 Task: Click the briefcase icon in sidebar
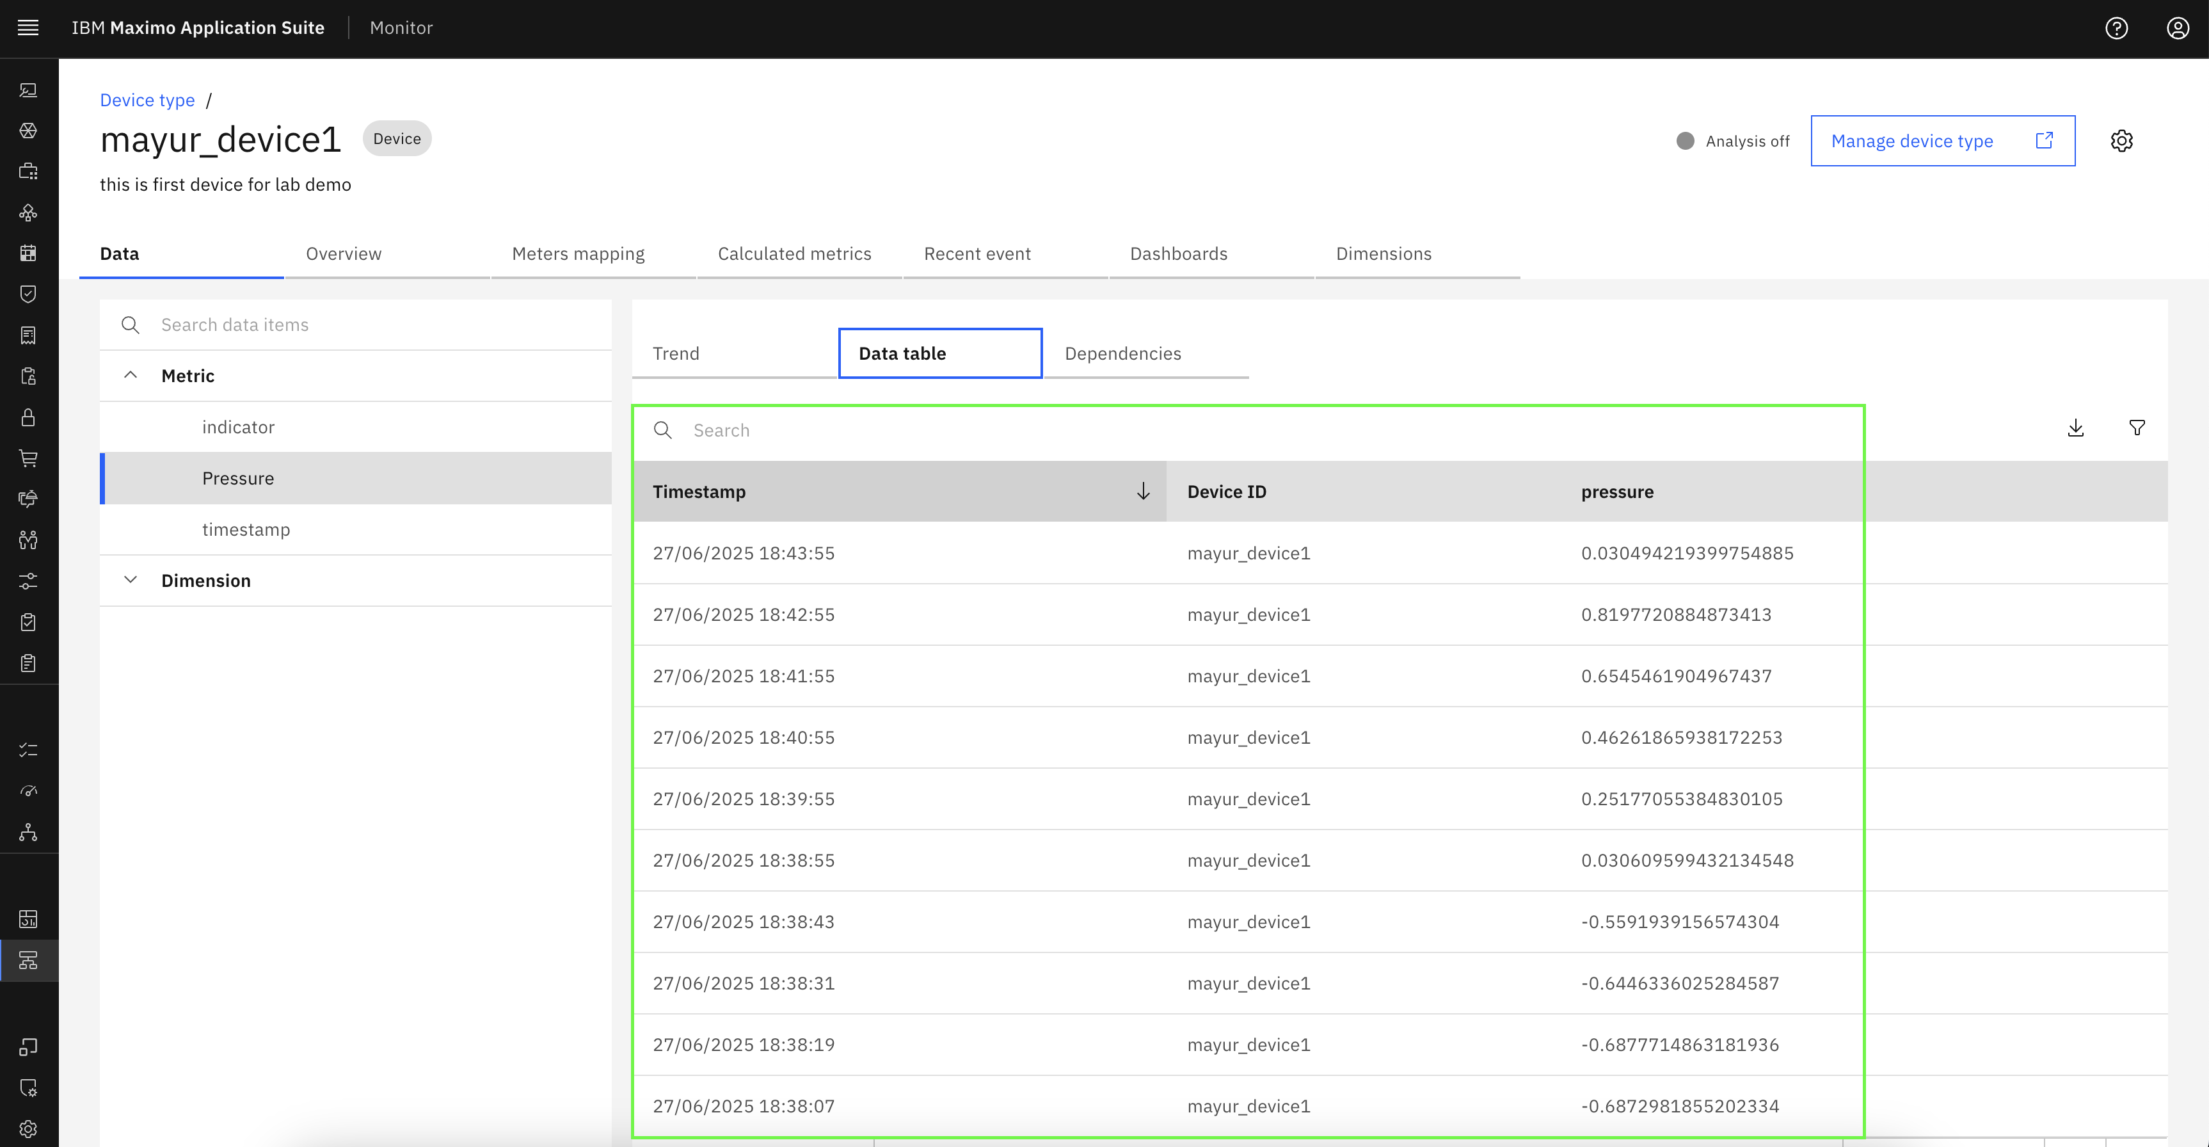pos(28,172)
